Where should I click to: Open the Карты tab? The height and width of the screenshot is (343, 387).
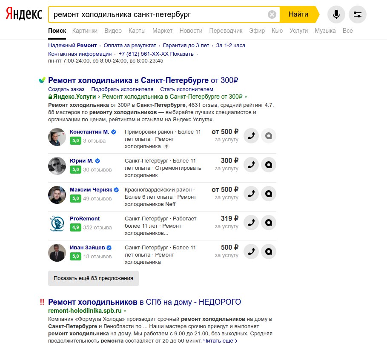click(137, 31)
